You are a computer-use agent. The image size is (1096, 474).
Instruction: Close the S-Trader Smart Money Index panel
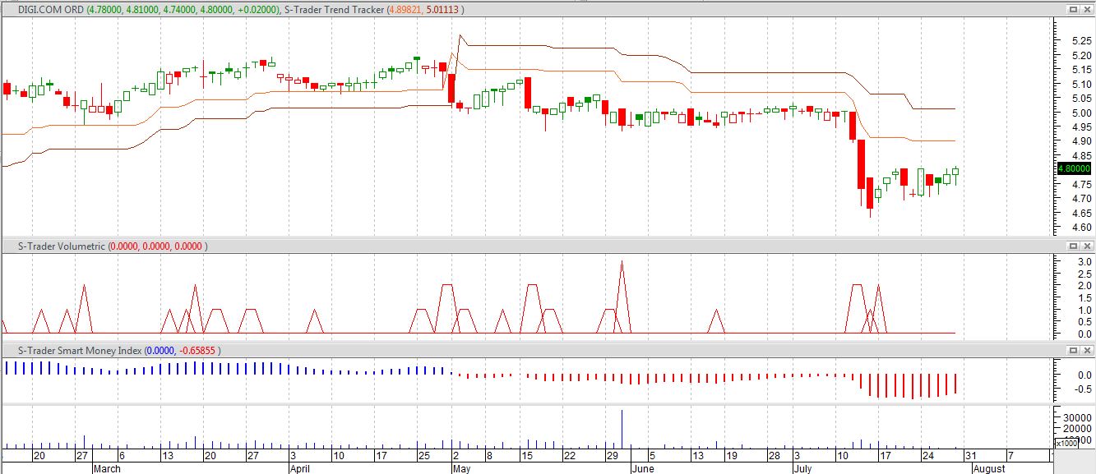coord(1086,350)
